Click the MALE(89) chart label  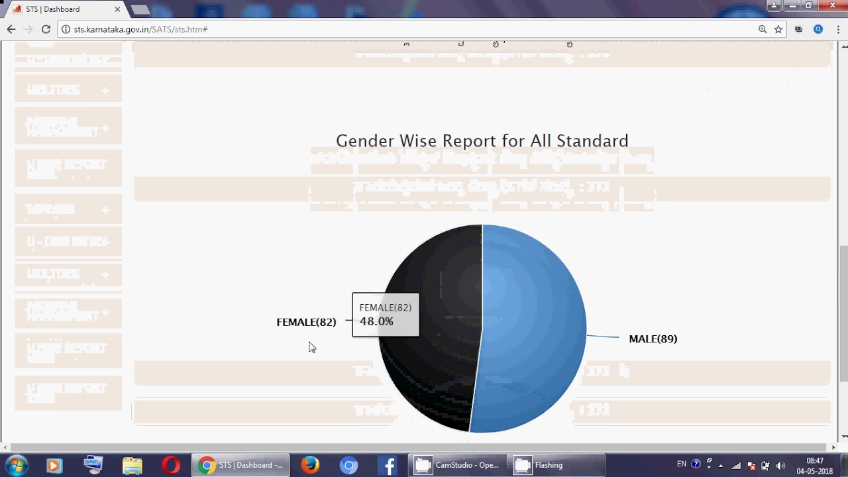click(653, 339)
